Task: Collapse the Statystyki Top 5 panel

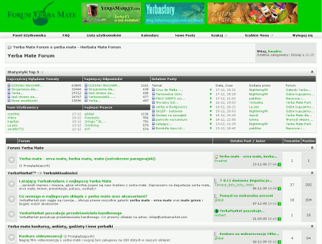Action: click(x=312, y=72)
